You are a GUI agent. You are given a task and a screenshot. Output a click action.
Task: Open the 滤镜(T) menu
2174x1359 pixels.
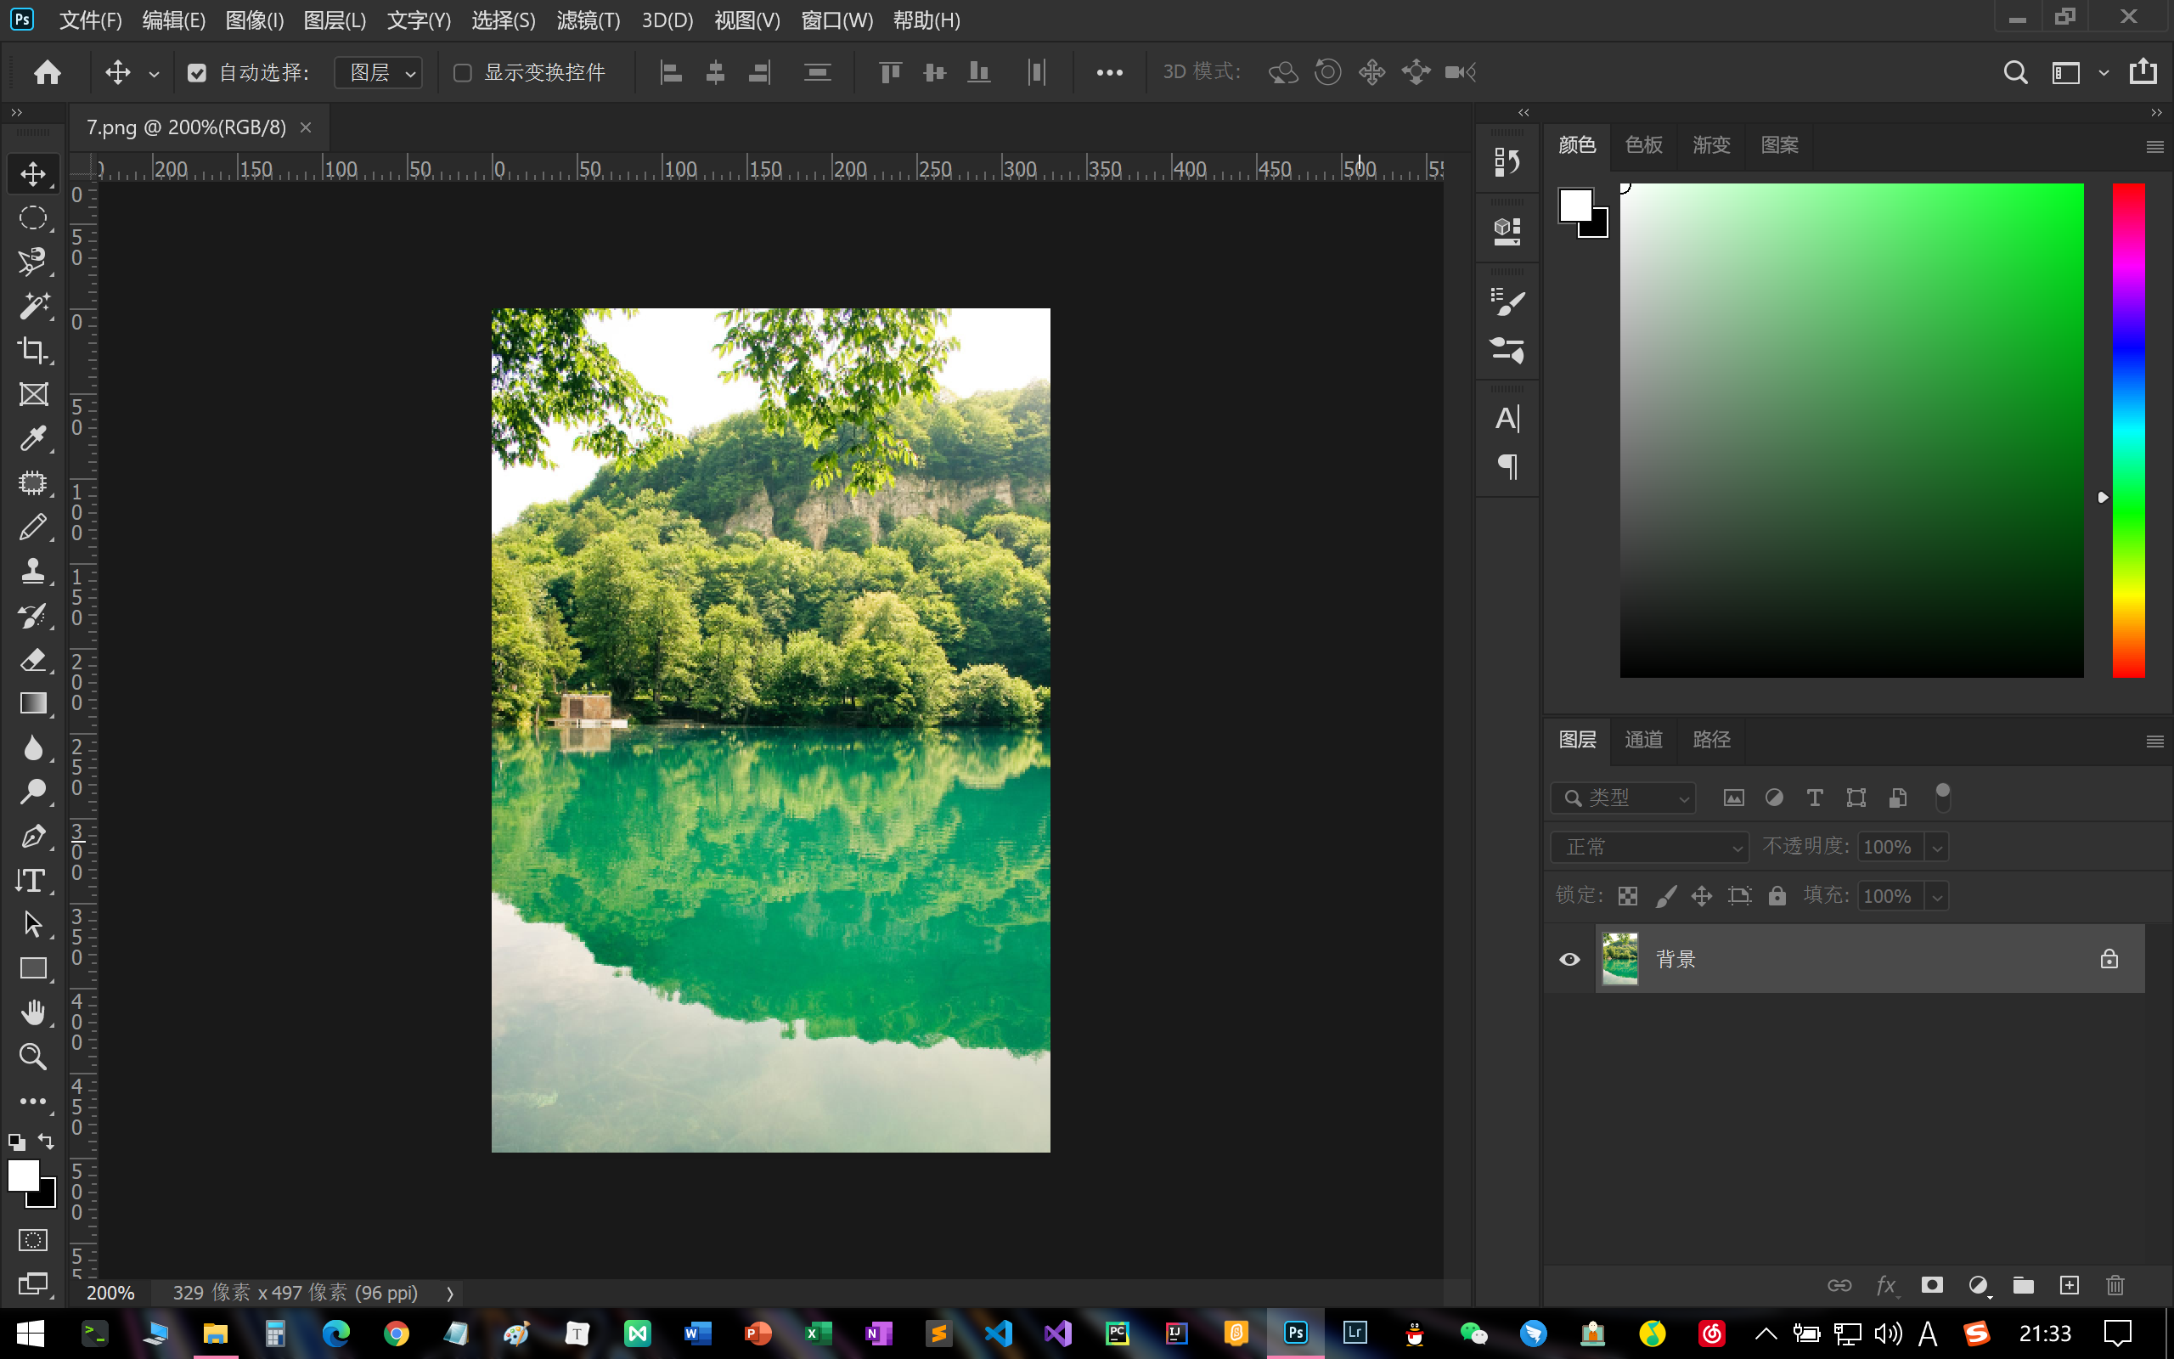pyautogui.click(x=589, y=20)
